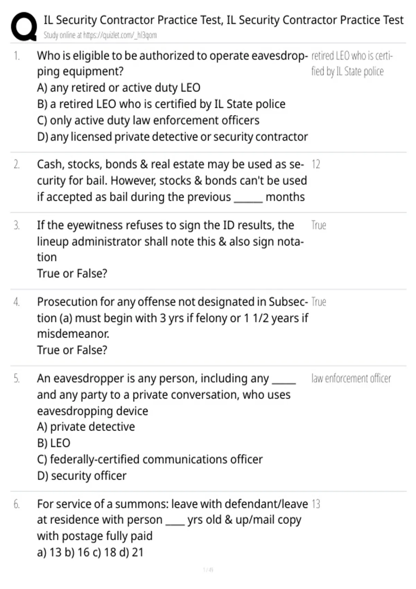Choose option D licensed private detective or security contractor
The width and height of the screenshot is (416, 589).
(x=172, y=137)
